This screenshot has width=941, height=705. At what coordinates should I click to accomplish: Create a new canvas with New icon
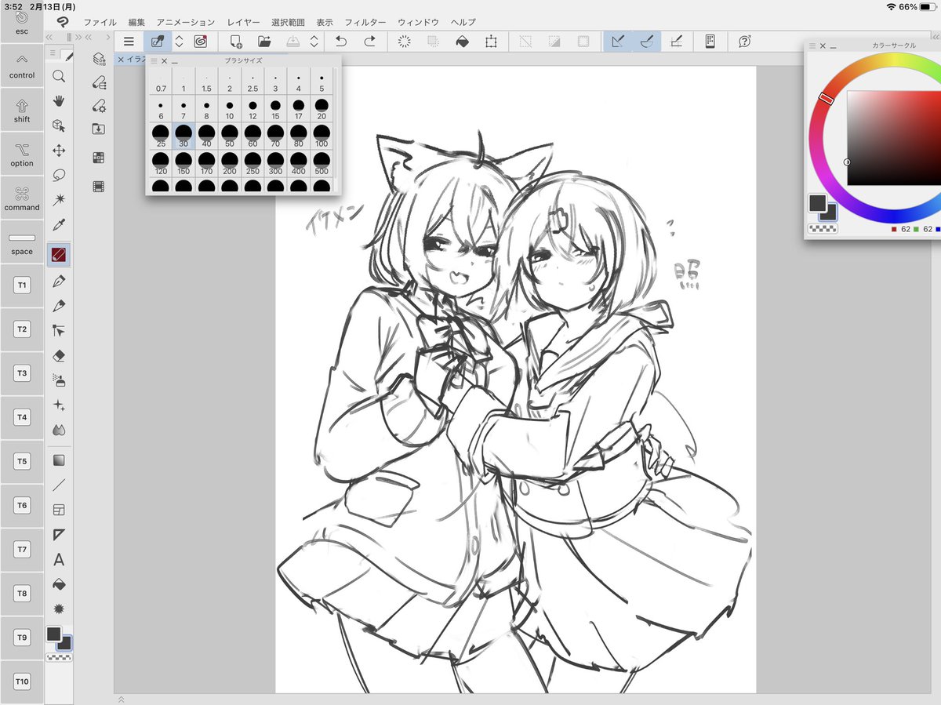click(x=235, y=42)
